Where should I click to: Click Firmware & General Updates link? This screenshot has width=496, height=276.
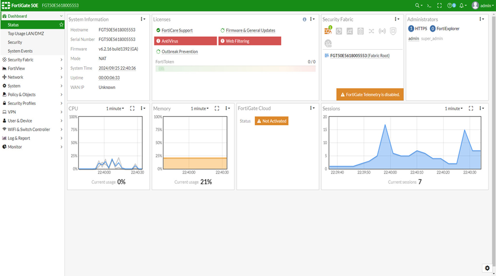250,30
